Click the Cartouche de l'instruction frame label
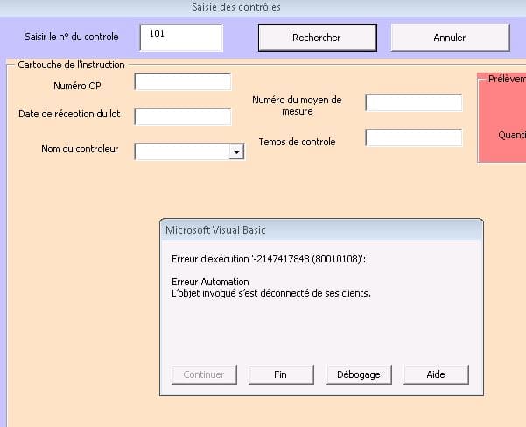 tap(71, 65)
